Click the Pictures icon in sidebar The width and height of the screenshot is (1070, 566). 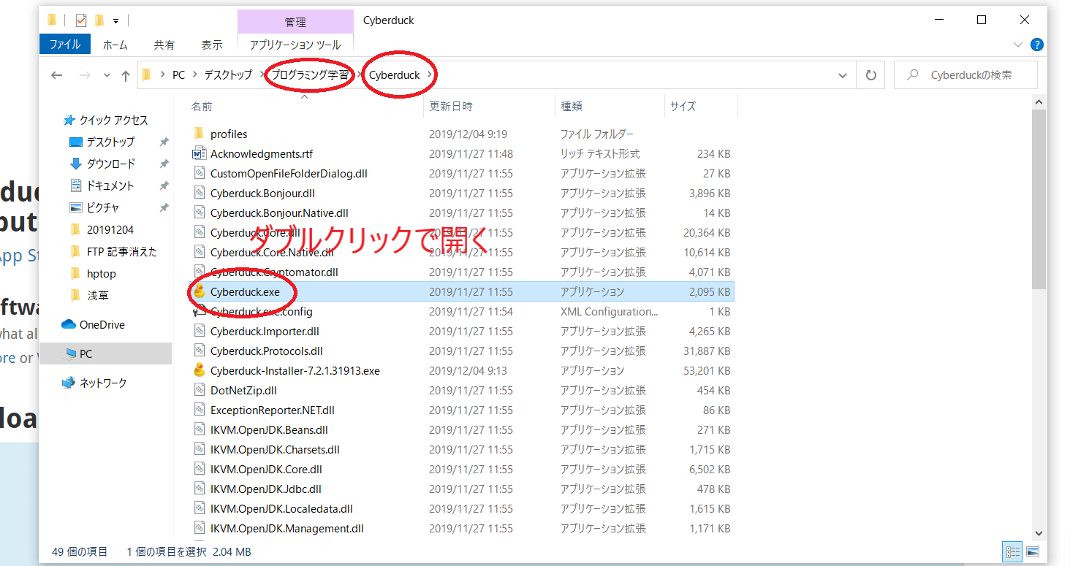[x=75, y=207]
